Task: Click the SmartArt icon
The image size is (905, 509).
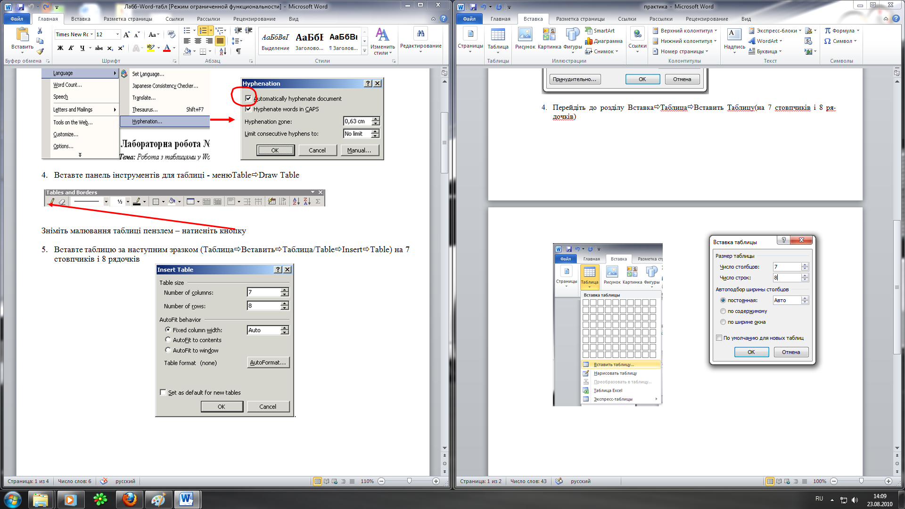Action: [x=589, y=31]
